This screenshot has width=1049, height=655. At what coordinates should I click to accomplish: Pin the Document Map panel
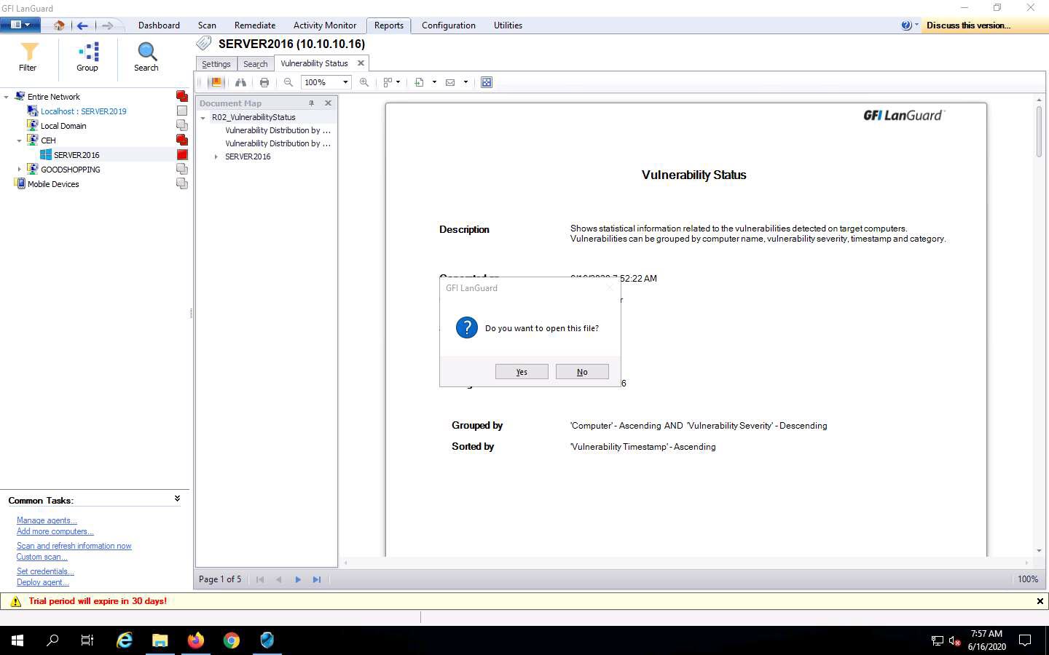pos(312,103)
